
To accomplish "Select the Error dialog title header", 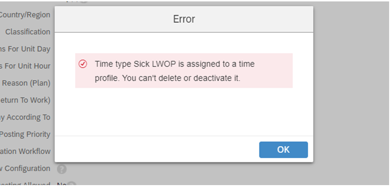I will (184, 19).
